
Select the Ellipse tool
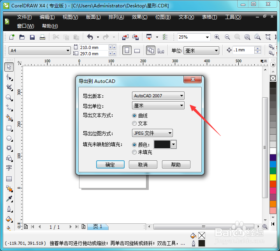point(9,139)
